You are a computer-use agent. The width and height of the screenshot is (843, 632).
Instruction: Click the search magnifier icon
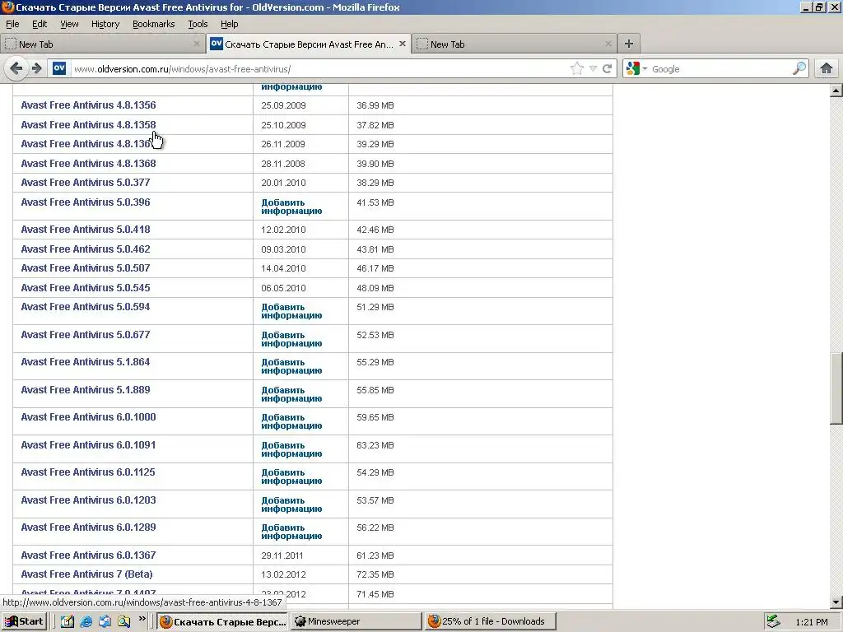point(799,69)
